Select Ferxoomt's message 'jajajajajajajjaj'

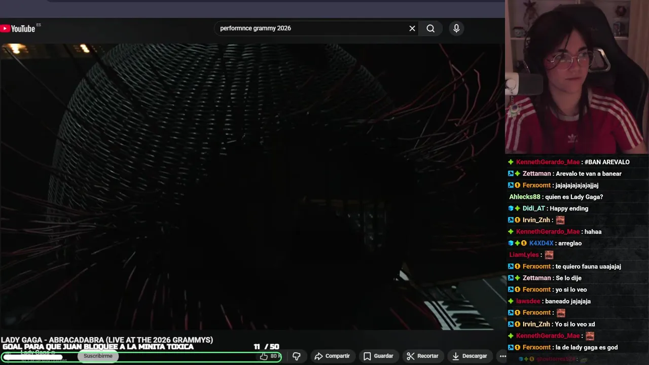[577, 186]
